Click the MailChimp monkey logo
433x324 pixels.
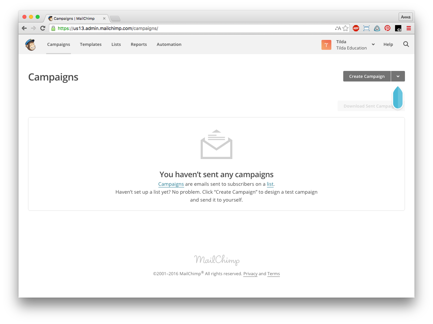tap(31, 45)
